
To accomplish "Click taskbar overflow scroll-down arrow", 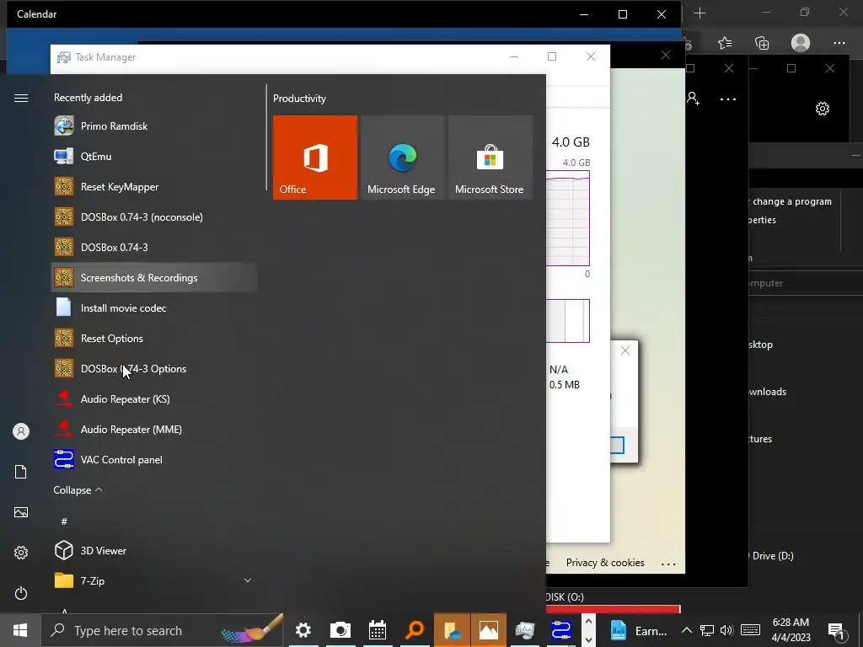I will pos(588,640).
